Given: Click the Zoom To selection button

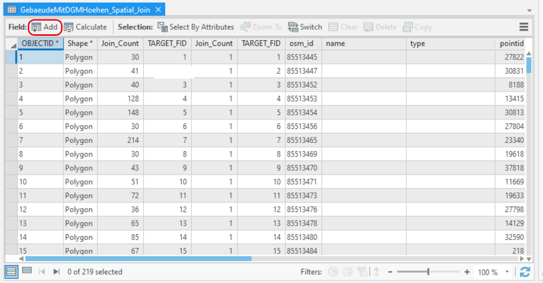Looking at the screenshot, I should tap(261, 27).
